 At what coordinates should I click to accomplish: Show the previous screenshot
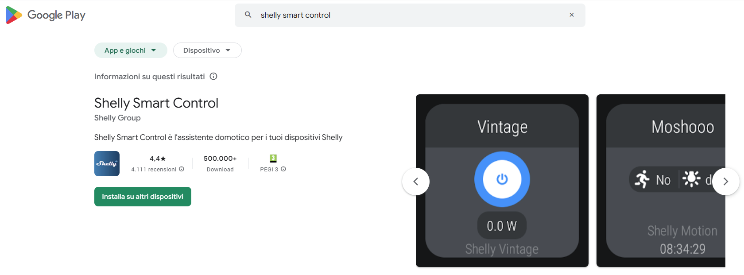(x=415, y=182)
